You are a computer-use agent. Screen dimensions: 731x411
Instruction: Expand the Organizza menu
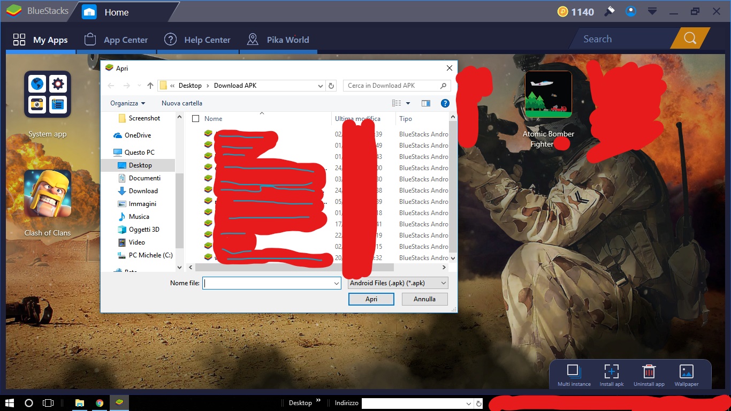coord(127,103)
